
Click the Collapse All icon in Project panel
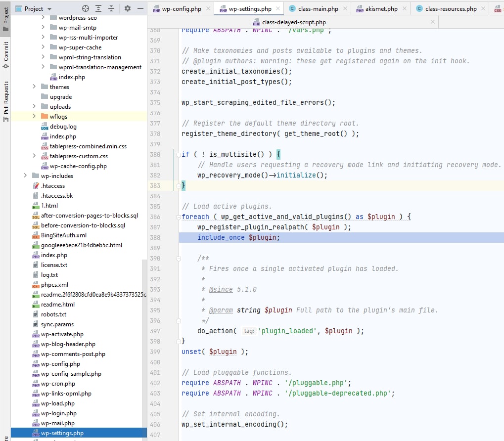[x=111, y=8]
